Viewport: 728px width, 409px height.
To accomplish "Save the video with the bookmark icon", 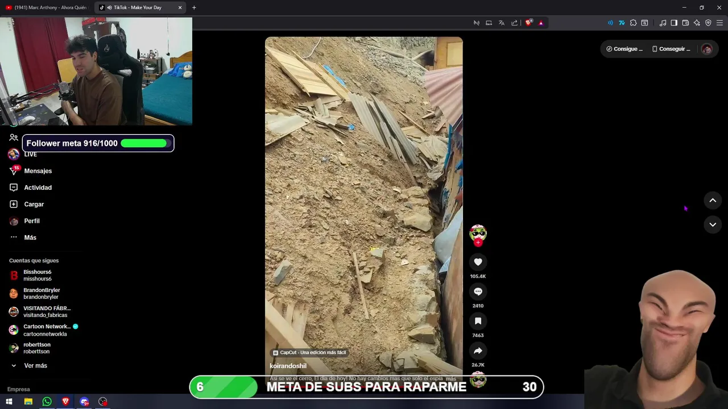I will (x=478, y=321).
